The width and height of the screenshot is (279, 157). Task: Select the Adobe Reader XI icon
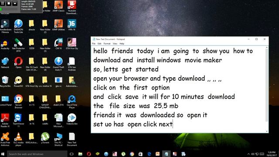[5, 120]
